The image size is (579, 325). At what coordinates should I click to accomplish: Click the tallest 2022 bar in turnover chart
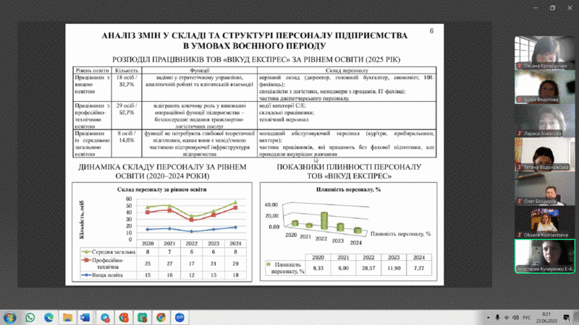click(x=324, y=221)
